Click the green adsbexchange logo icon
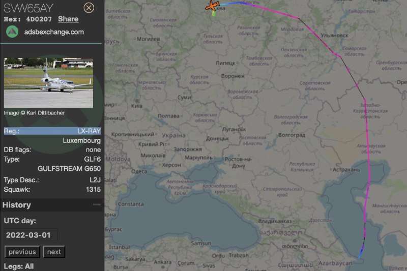The image size is (407, 271). [x=12, y=32]
